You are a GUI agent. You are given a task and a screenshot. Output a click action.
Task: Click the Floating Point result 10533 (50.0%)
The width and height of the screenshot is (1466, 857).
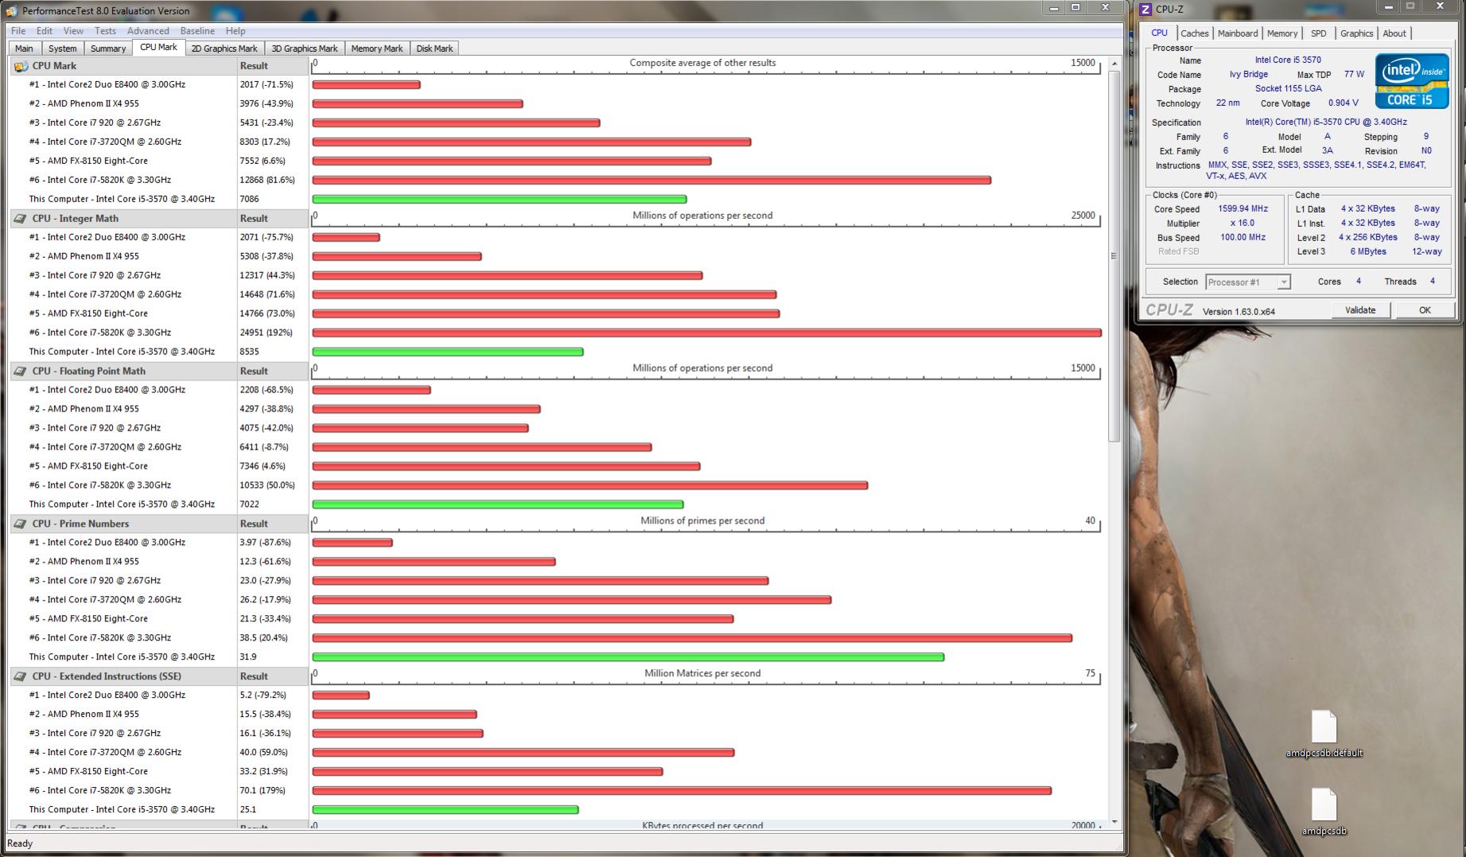(267, 485)
